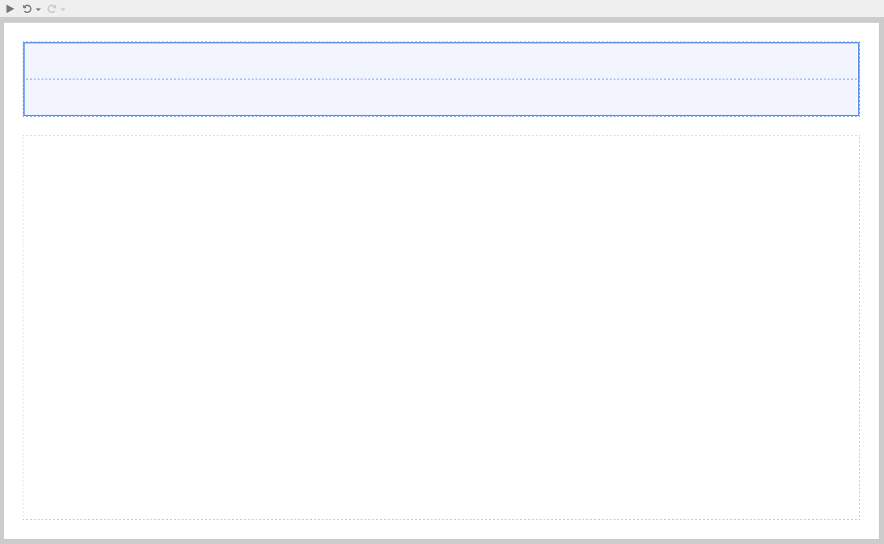Click the Play preview icon

(x=10, y=9)
